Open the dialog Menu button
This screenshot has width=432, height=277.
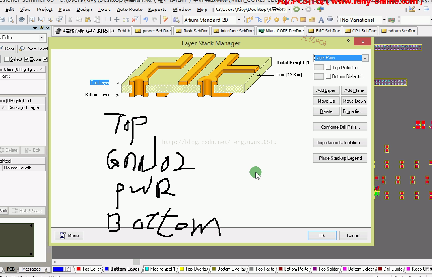69,235
